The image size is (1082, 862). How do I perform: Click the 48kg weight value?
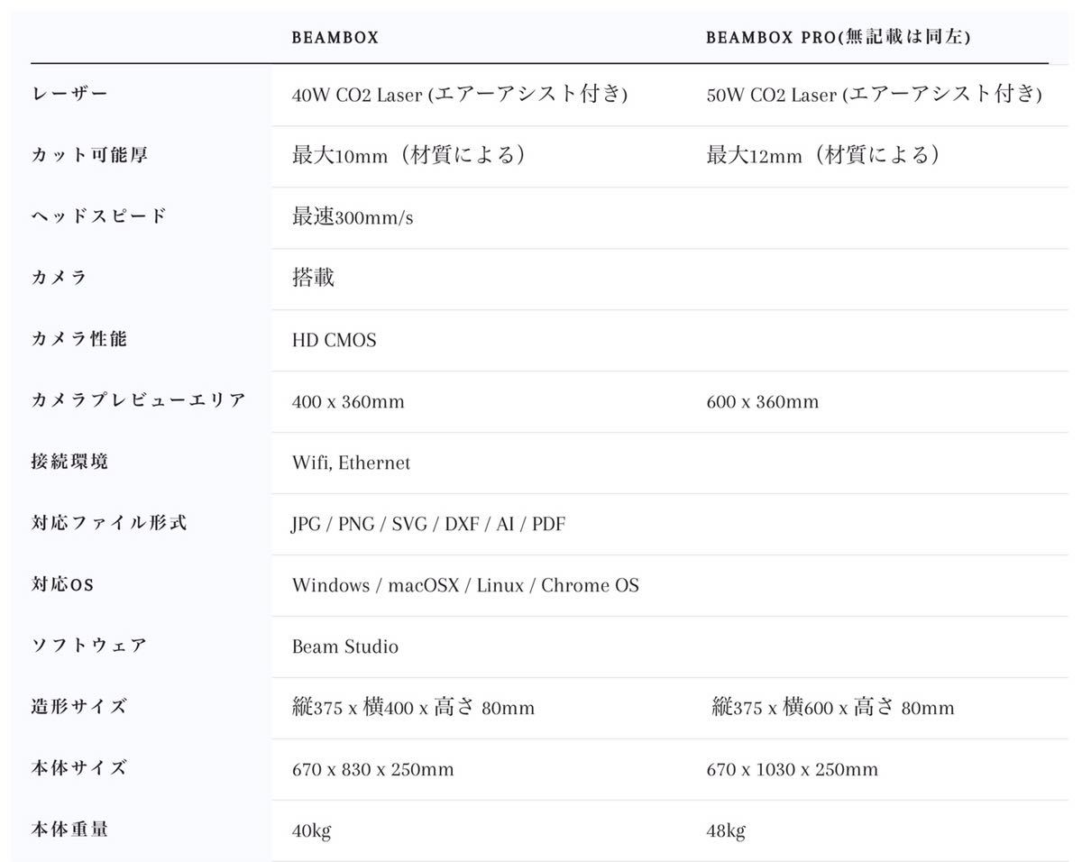pos(726,831)
